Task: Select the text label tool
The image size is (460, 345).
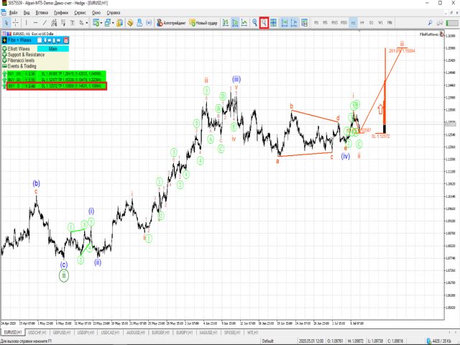Action: coord(73,22)
